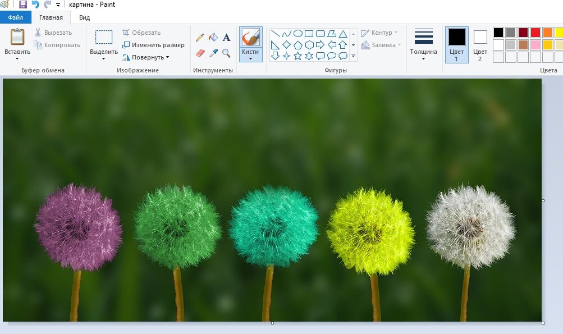This screenshot has width=563, height=334.
Task: Select the Выделить rectangle selection tool
Action: [x=104, y=37]
